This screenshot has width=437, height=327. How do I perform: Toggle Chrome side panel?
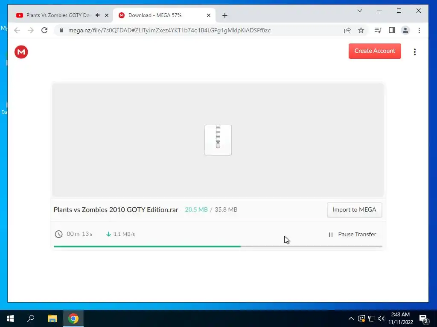392,30
